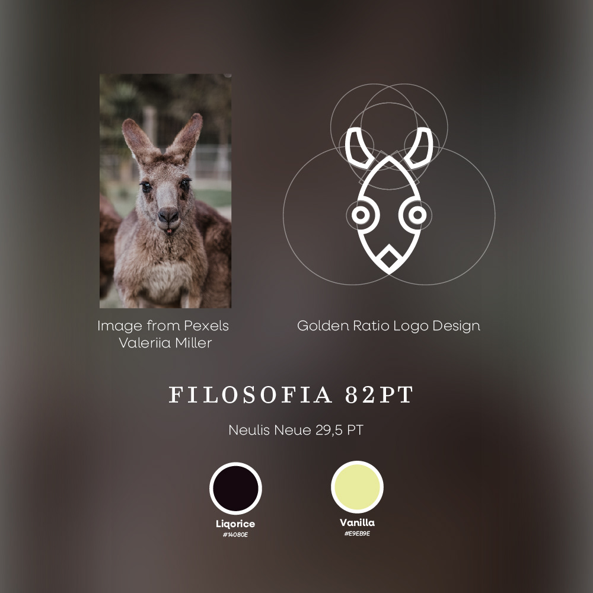Viewport: 593px width, 593px height.
Task: Click the logo's left eye circle
Action: 361,215
